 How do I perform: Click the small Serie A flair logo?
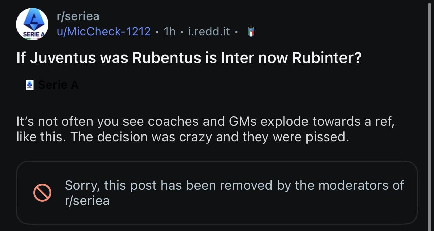point(30,85)
